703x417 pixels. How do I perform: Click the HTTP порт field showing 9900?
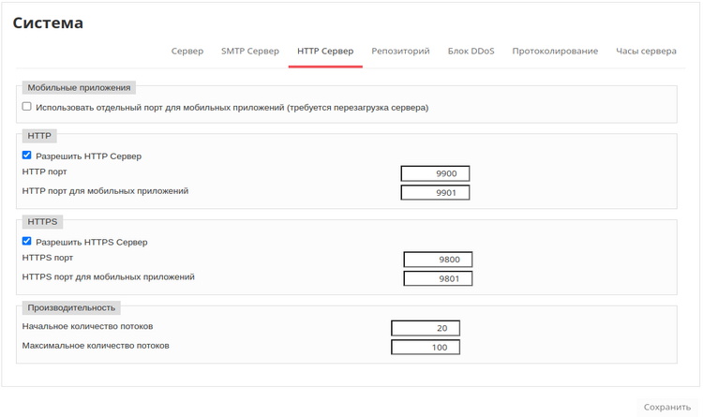coord(435,173)
